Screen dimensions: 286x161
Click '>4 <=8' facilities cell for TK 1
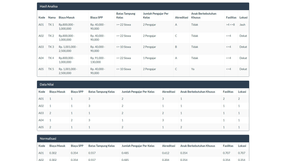[230, 25]
